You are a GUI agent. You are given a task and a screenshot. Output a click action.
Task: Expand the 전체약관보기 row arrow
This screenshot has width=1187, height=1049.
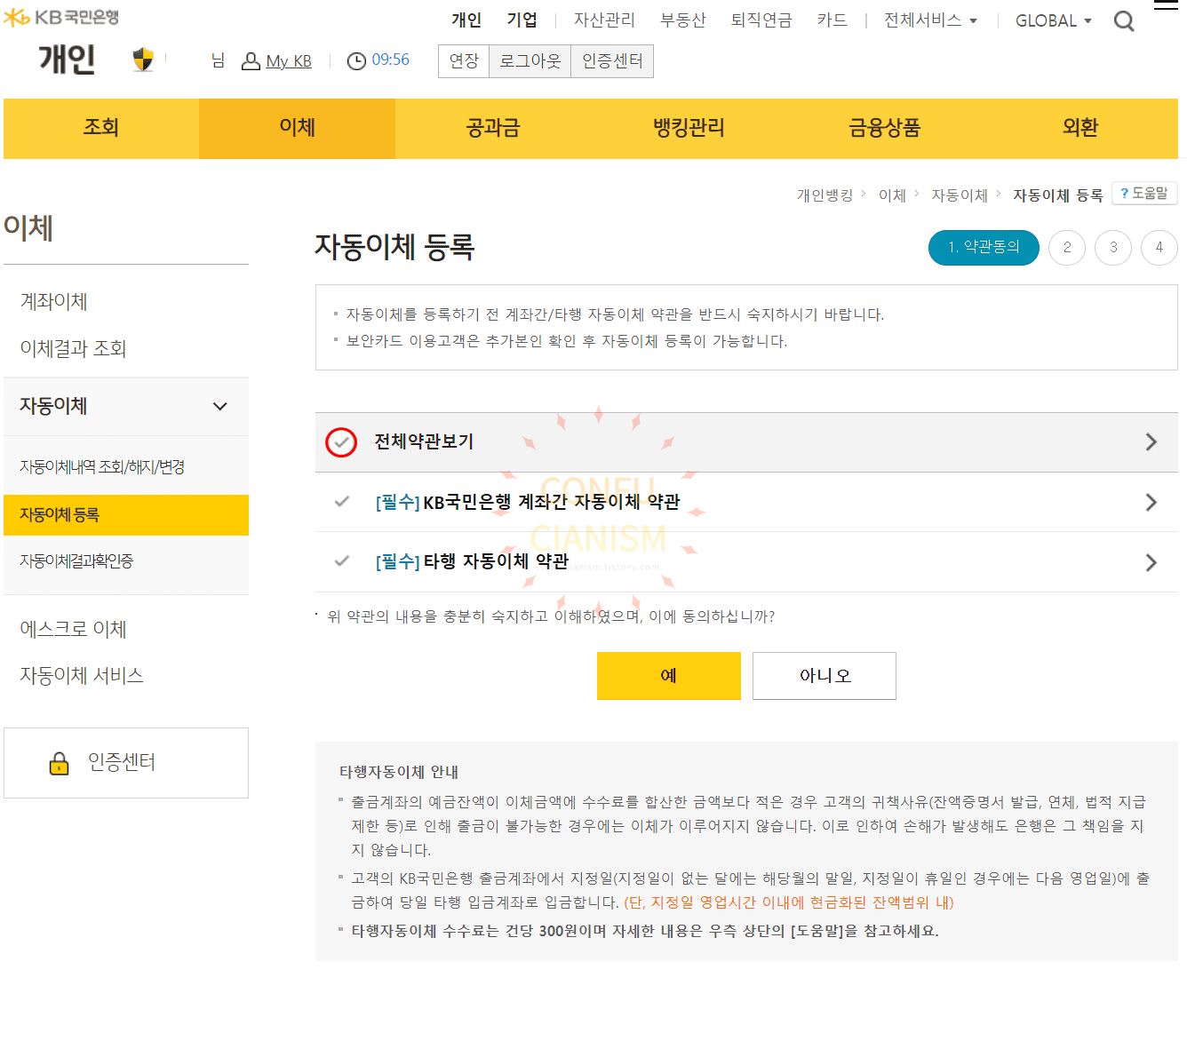[x=1151, y=441]
